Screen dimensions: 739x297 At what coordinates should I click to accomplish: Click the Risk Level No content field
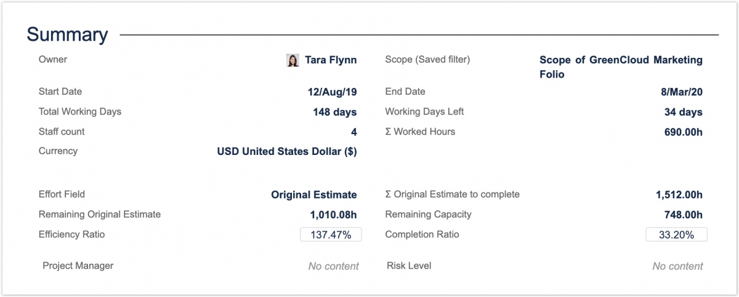677,266
